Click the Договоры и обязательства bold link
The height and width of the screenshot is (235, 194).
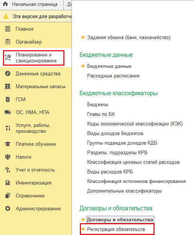pyautogui.click(x=120, y=220)
